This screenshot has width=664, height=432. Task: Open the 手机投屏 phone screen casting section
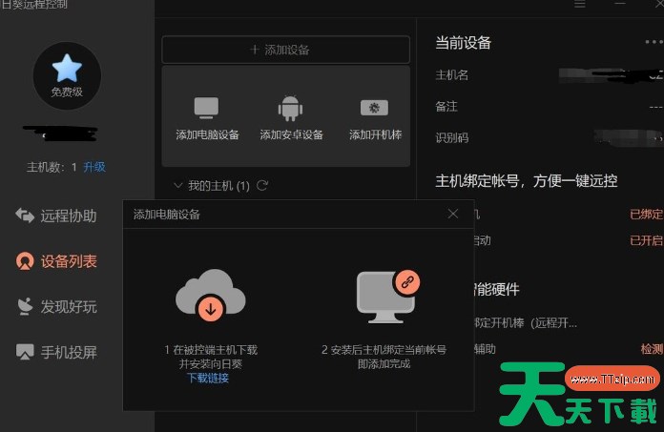[x=69, y=352]
